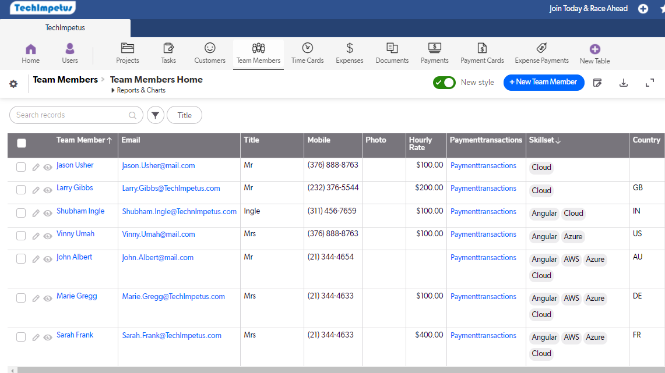Expand Reports & Charts

[x=138, y=90]
